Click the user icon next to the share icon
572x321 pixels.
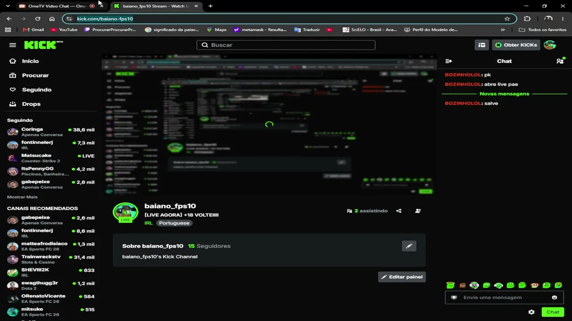pyautogui.click(x=418, y=211)
